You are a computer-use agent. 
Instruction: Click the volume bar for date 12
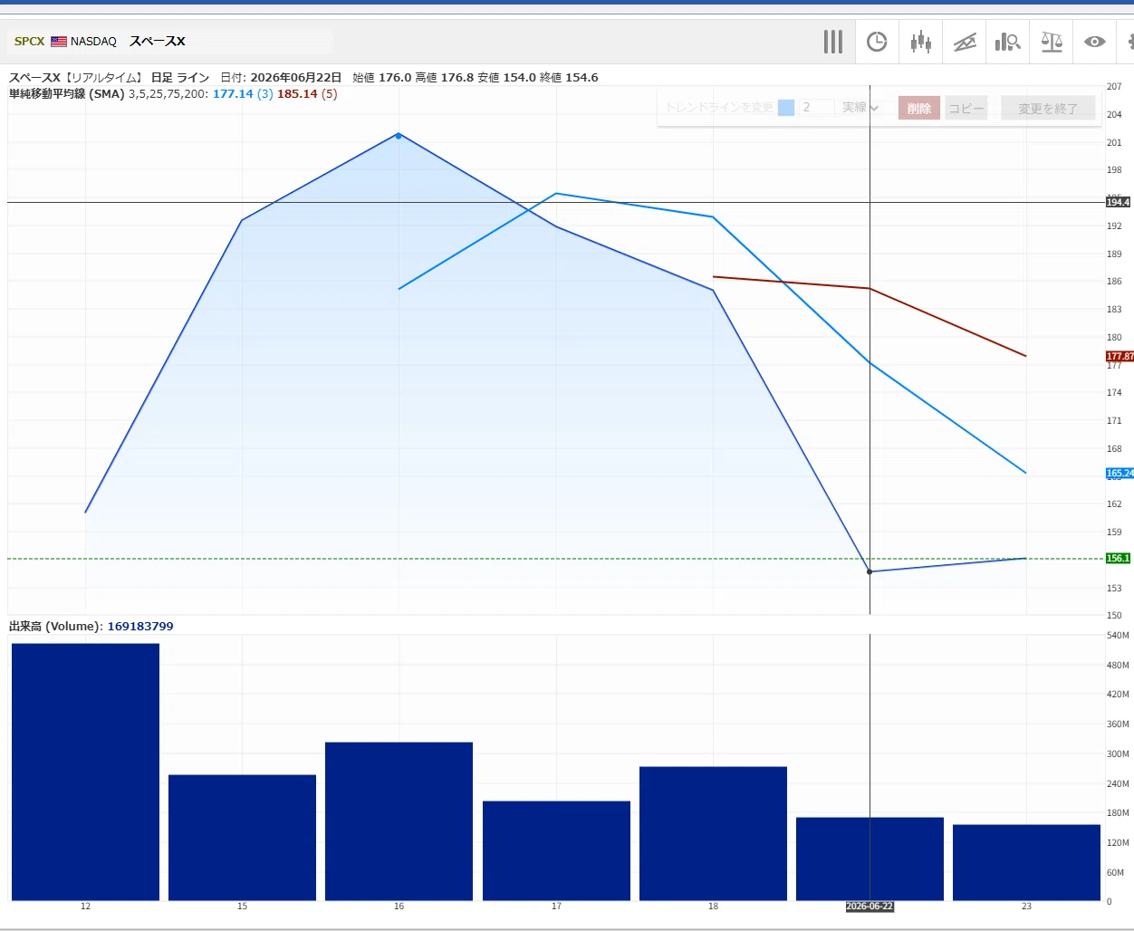(85, 772)
